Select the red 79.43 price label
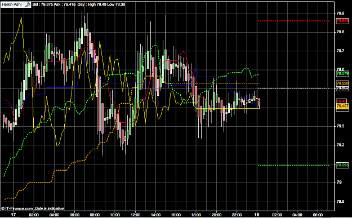352x218 pixels. coord(341,101)
